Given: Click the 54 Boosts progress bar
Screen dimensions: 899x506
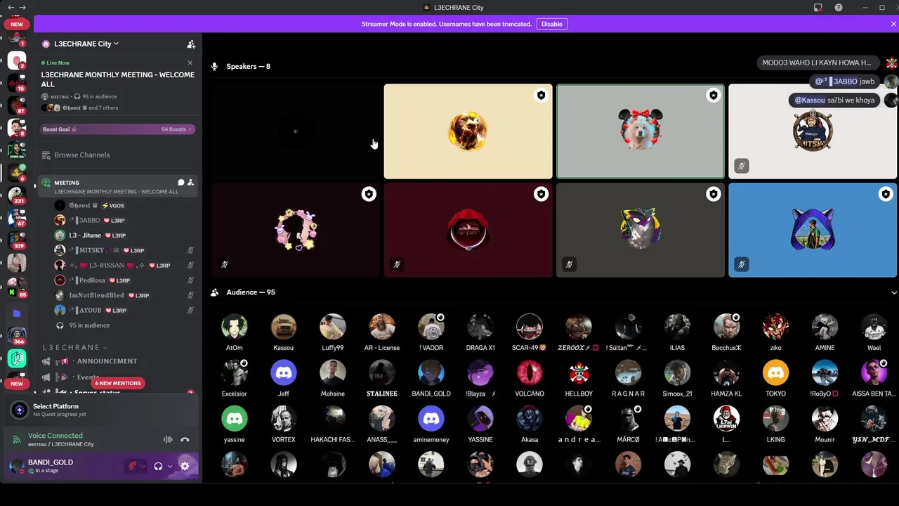Looking at the screenshot, I should point(117,129).
